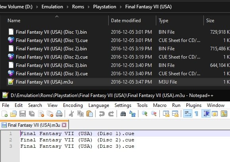Click the Copy toolbar icon
This screenshot has width=230, height=162.
coord(80,114)
